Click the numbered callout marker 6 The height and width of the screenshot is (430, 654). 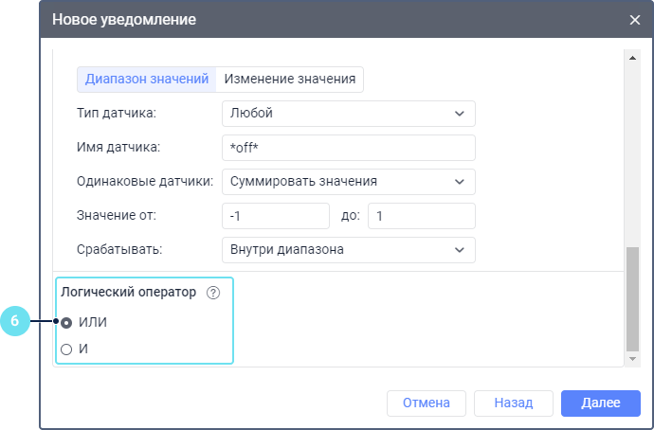(x=14, y=322)
